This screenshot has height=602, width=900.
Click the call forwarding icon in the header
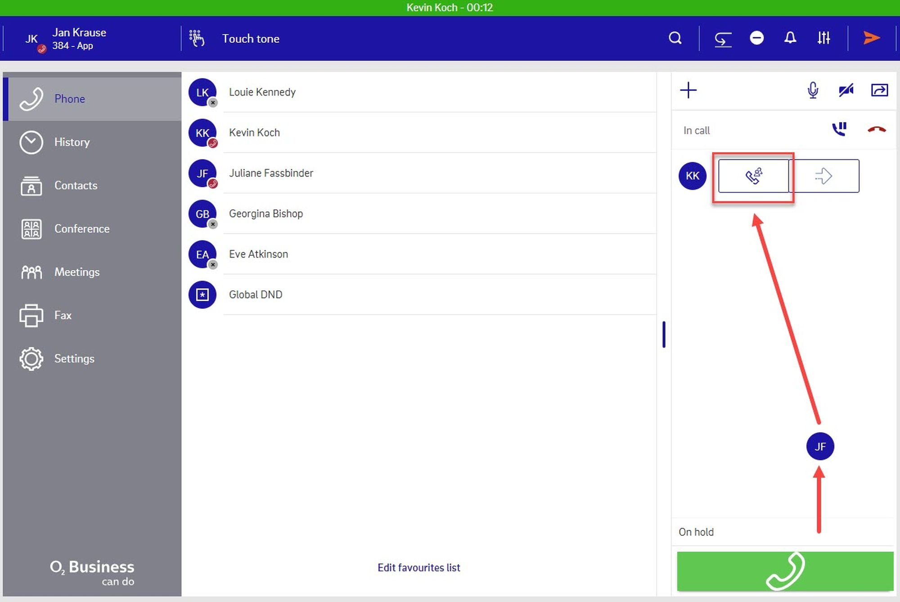coord(723,39)
